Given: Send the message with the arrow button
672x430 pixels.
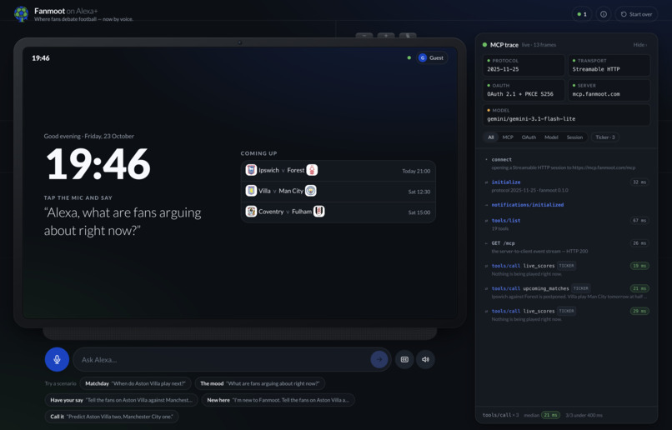Looking at the screenshot, I should click(379, 359).
